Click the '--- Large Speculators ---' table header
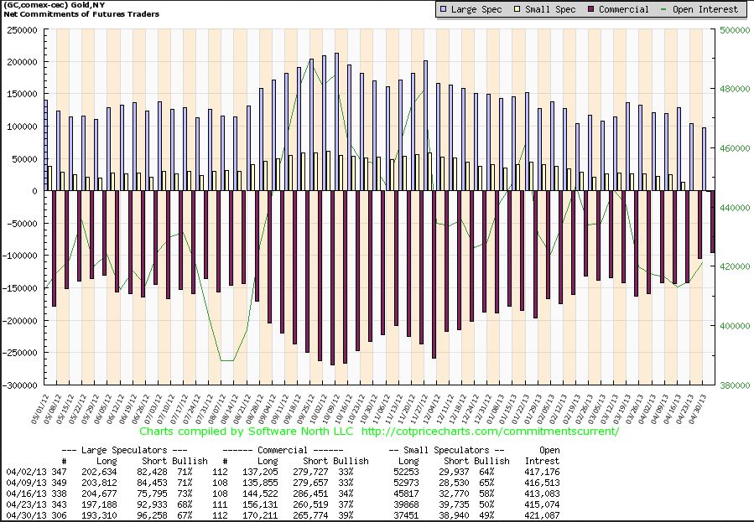The height and width of the screenshot is (522, 754). pos(124,451)
